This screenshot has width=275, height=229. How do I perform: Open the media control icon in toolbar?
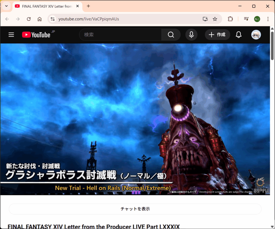246,19
